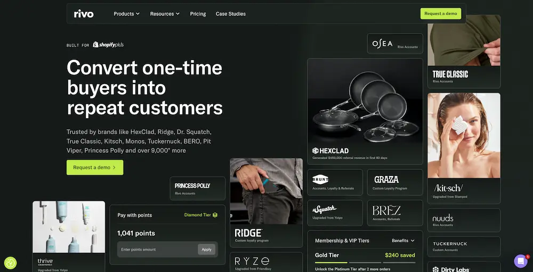Image resolution: width=533 pixels, height=272 pixels.
Task: Click the Apply points button
Action: [206, 249]
